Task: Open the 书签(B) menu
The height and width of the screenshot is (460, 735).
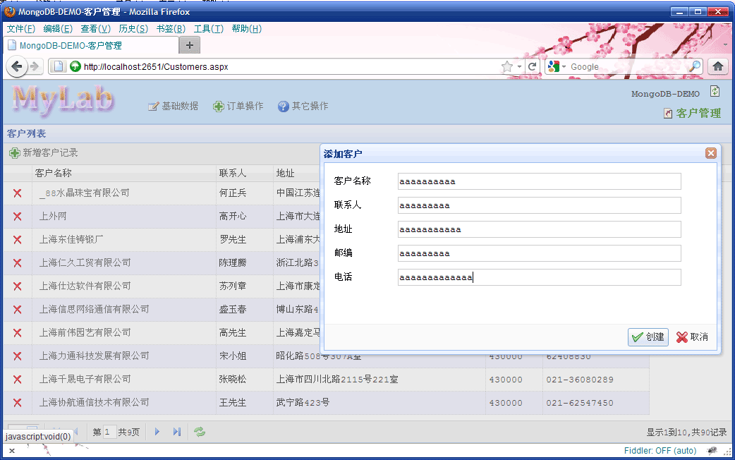Action: click(171, 29)
